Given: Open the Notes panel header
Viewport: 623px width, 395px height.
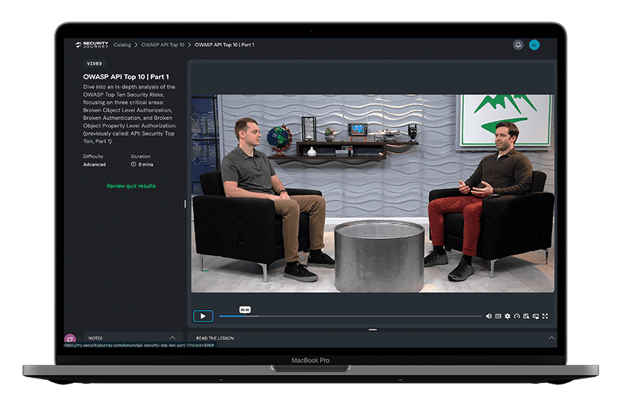Looking at the screenshot, I should click(133, 338).
